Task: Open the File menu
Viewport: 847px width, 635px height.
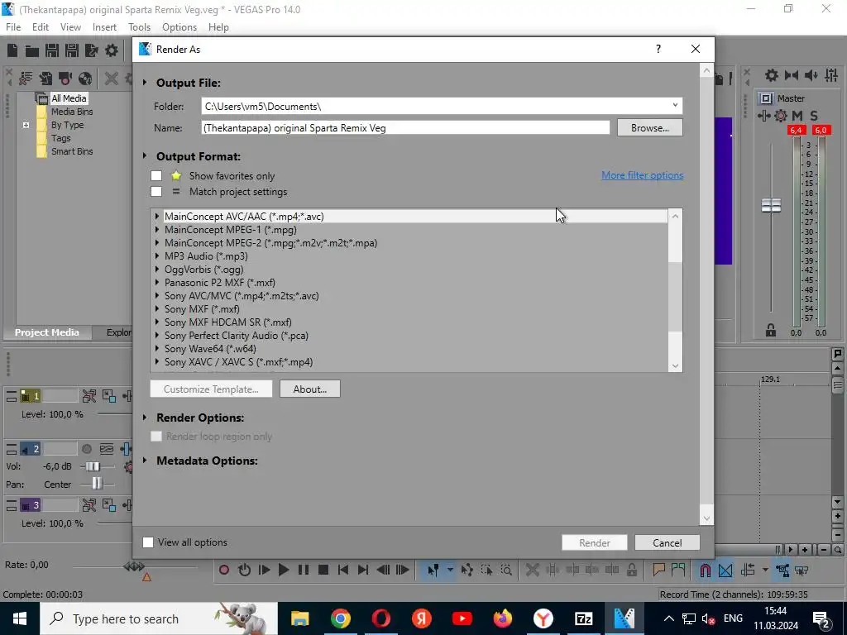Action: tap(13, 27)
